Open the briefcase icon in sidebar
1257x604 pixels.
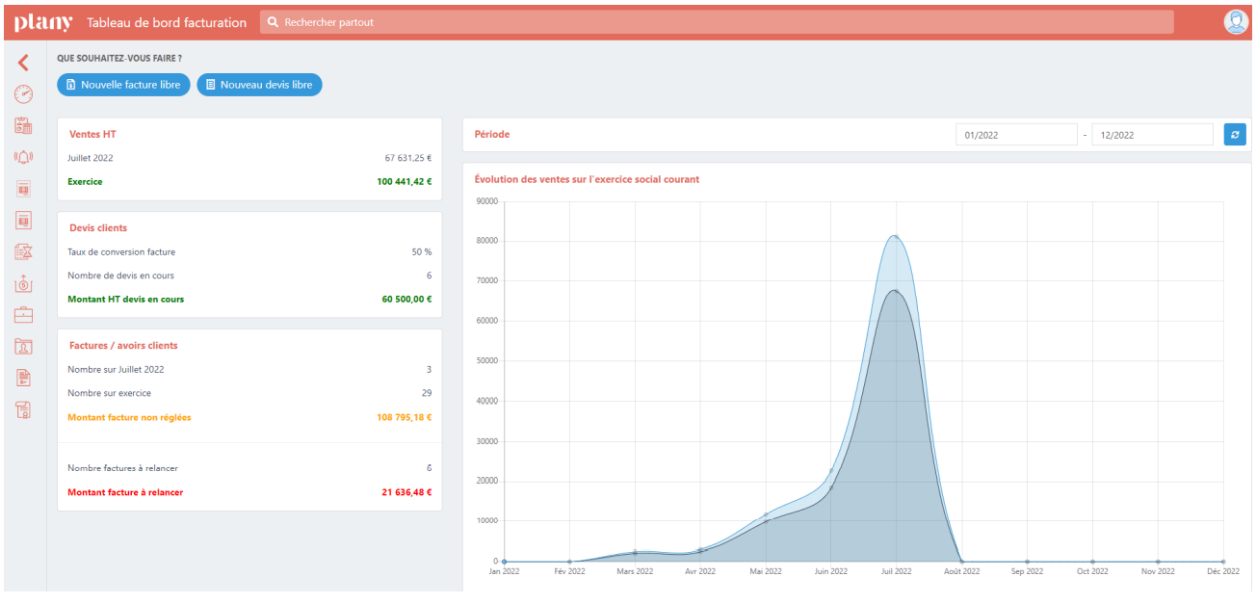pyautogui.click(x=23, y=315)
